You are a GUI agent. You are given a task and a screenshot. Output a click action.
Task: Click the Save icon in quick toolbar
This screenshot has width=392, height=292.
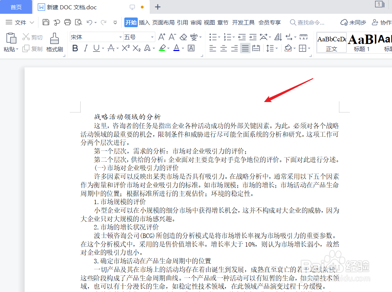(x=46, y=22)
